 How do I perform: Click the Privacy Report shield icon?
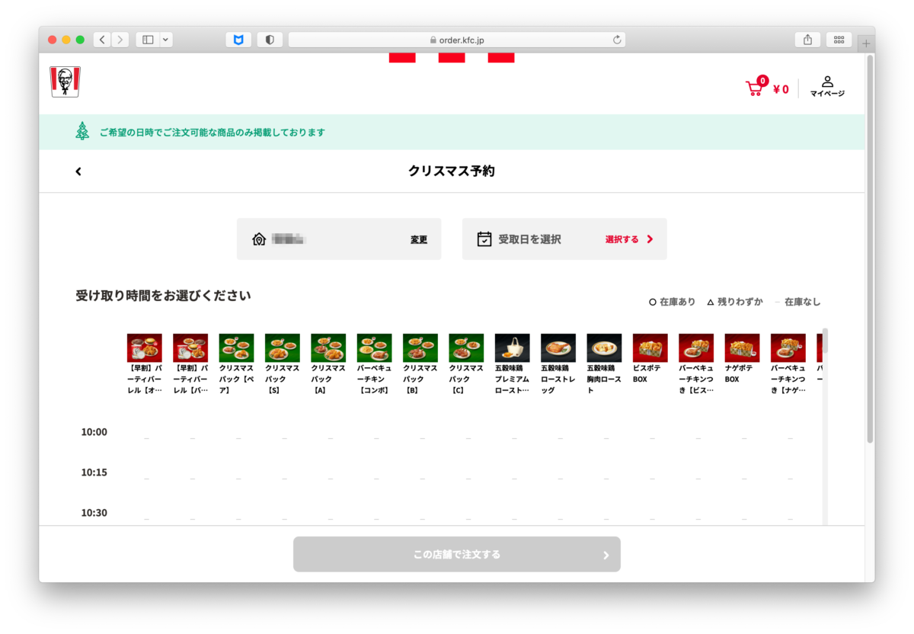269,39
